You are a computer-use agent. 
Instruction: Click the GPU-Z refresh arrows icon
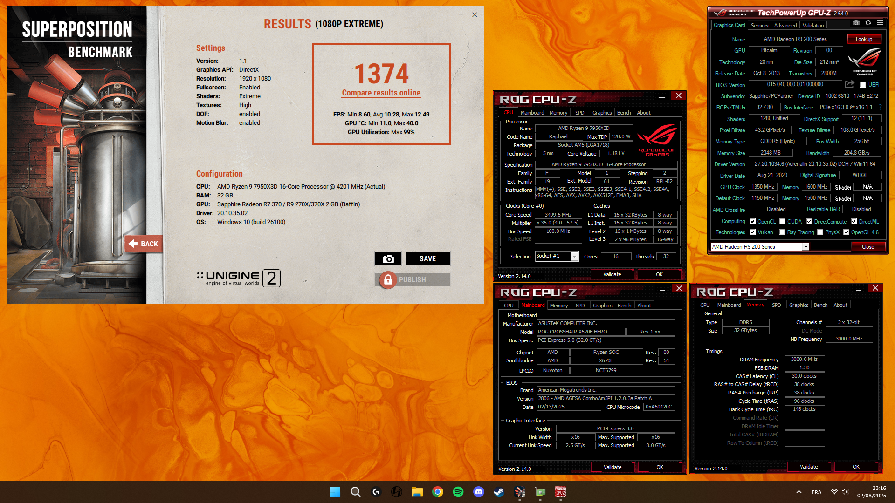point(868,23)
